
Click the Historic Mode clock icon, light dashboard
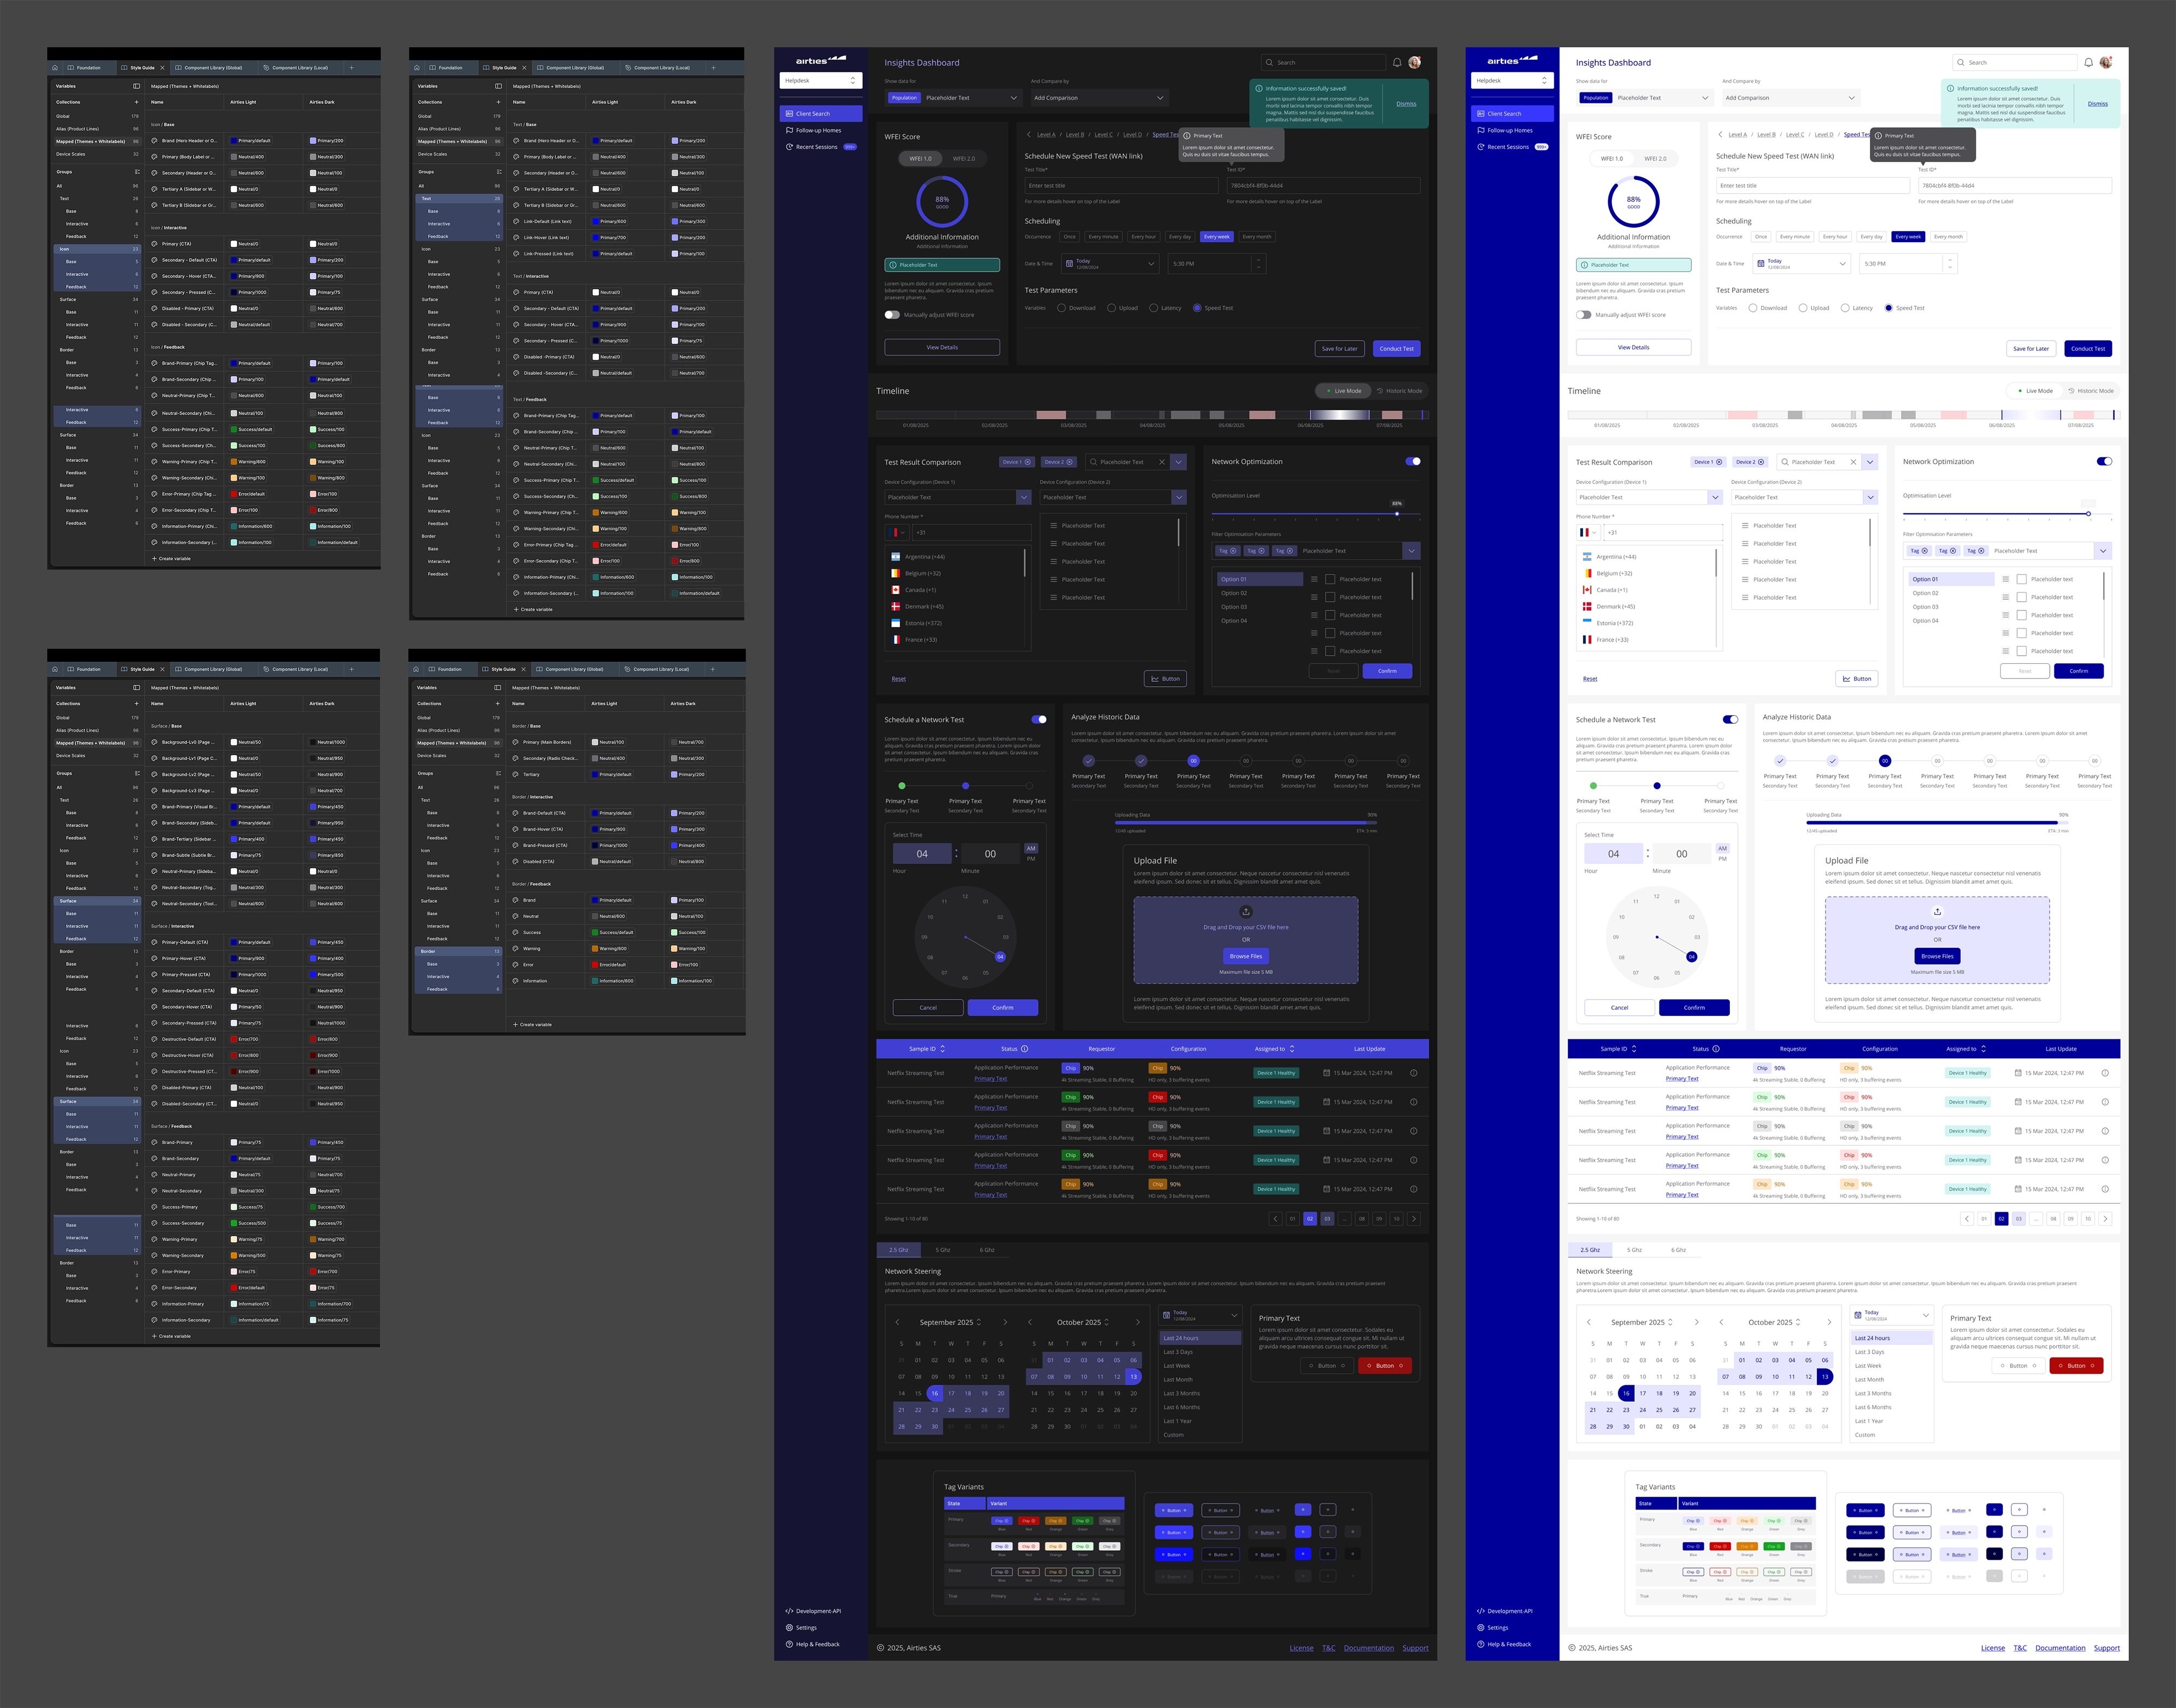2071,391
